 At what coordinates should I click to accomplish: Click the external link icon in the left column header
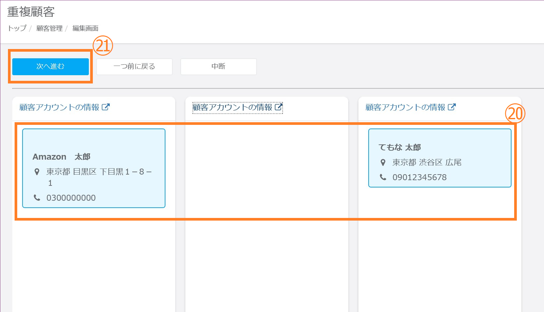click(x=106, y=107)
